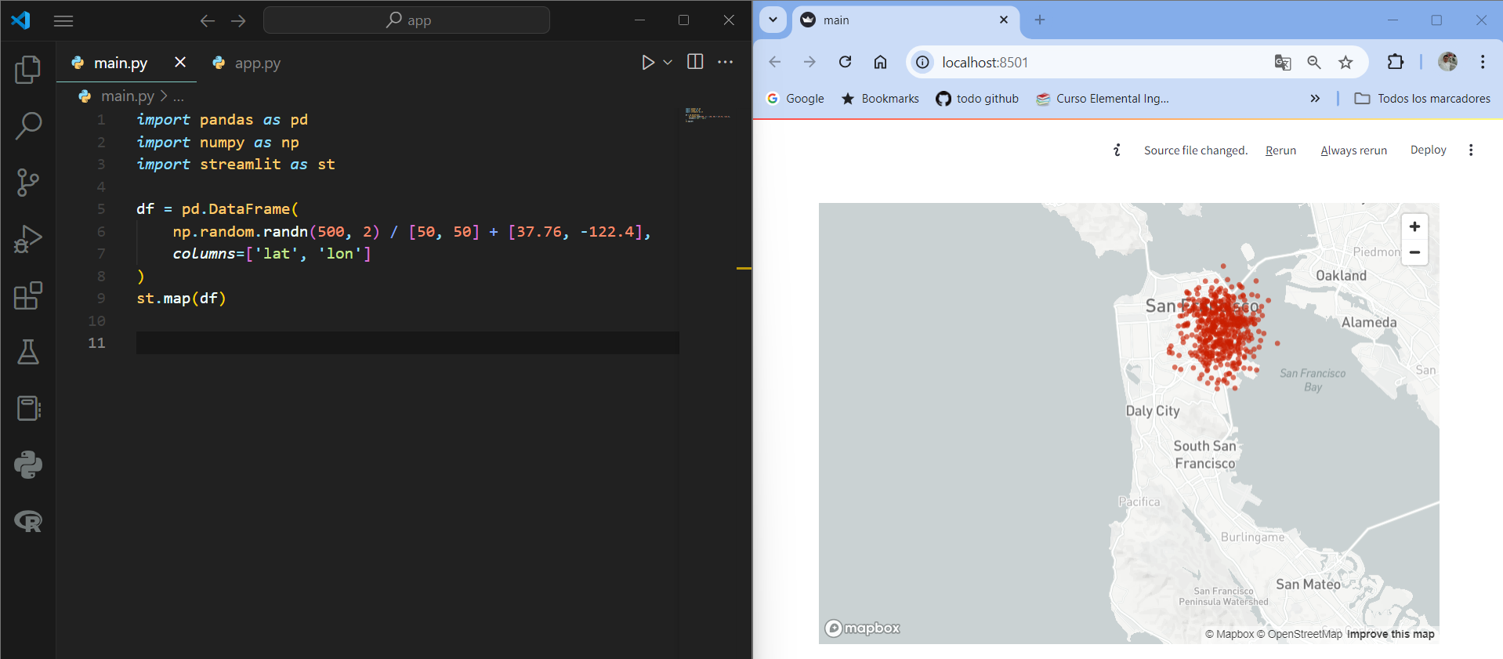
Task: Zoom in on the map with plus
Action: click(1414, 226)
